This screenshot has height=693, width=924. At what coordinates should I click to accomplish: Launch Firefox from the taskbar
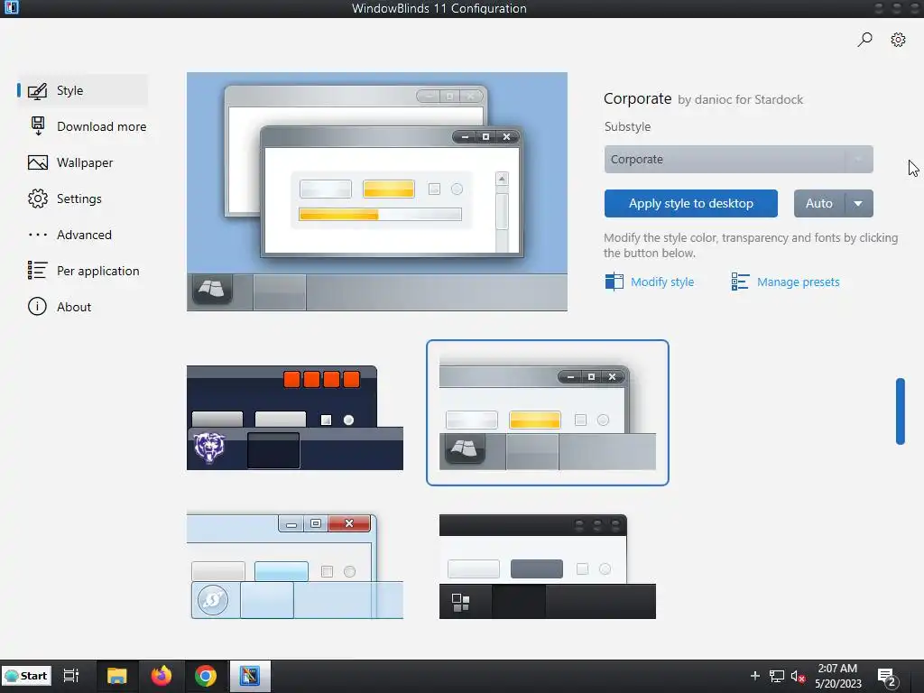[161, 676]
